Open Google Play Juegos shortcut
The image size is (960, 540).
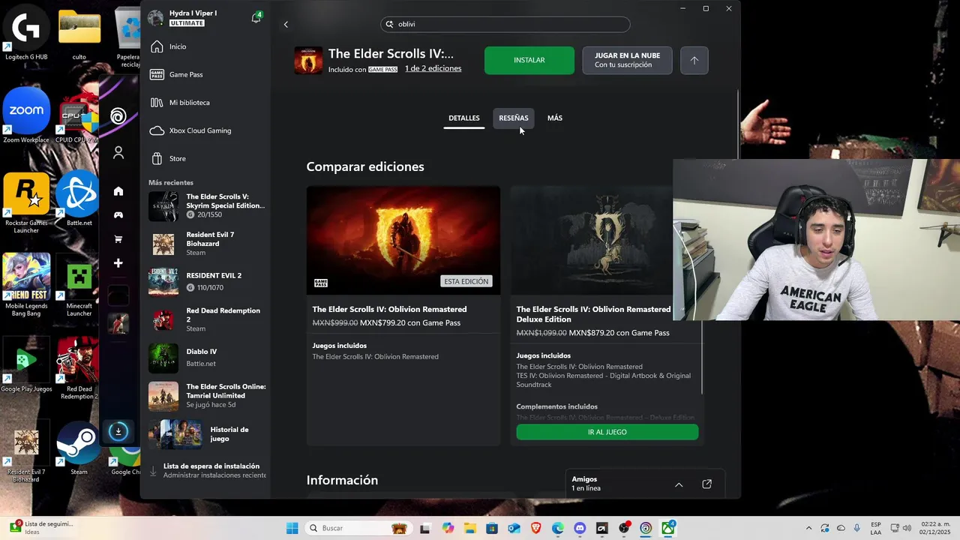[26, 366]
